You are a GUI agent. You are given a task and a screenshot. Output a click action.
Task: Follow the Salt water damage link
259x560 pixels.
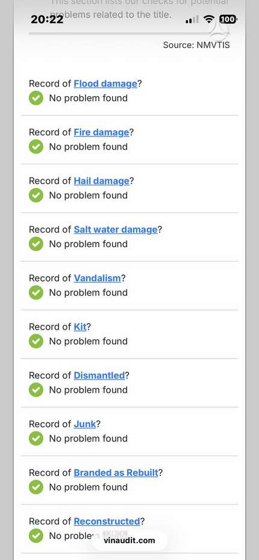pyautogui.click(x=116, y=229)
